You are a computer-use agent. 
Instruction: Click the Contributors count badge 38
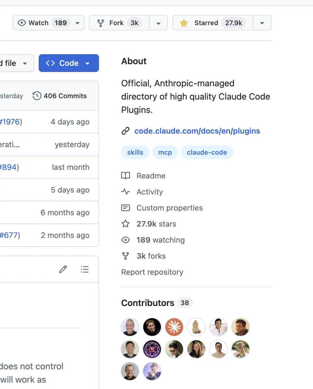pos(185,303)
